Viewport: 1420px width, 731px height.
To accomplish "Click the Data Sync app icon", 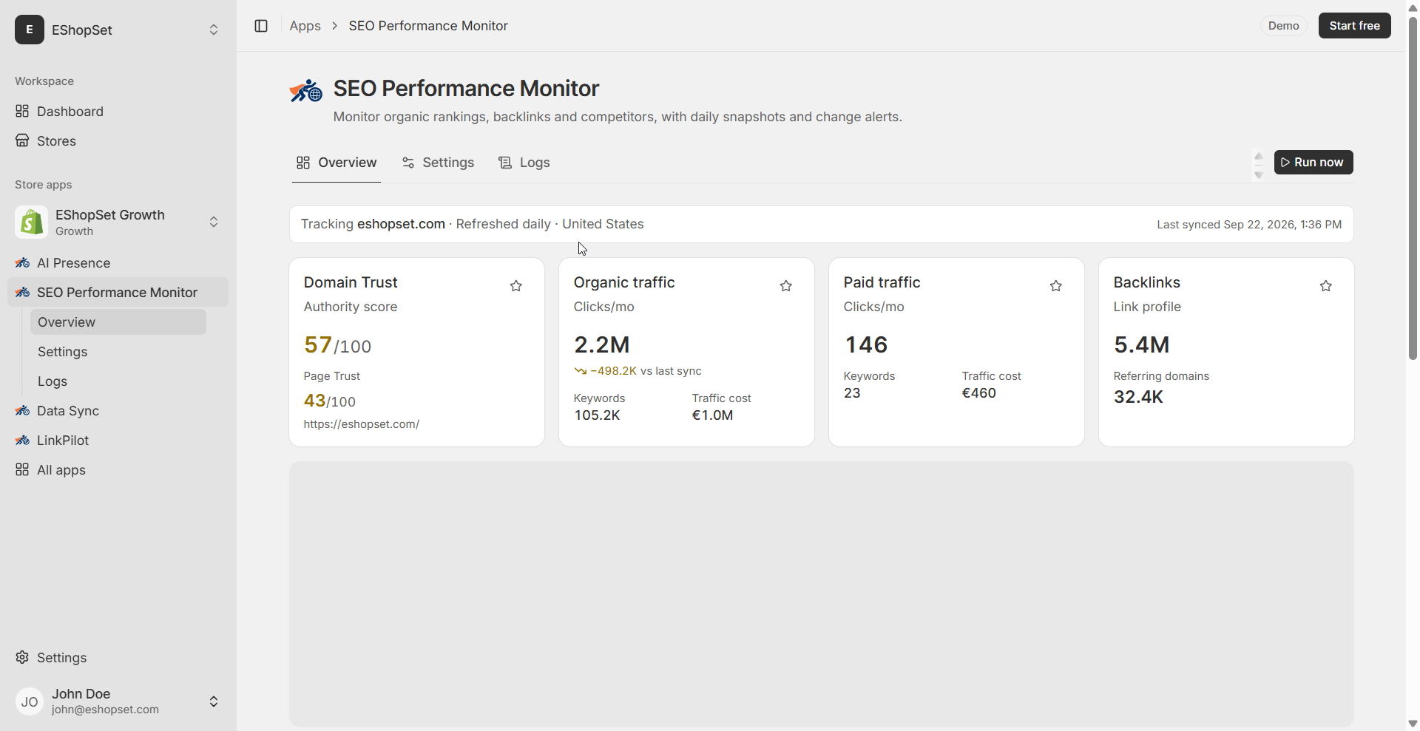I will [x=22, y=411].
